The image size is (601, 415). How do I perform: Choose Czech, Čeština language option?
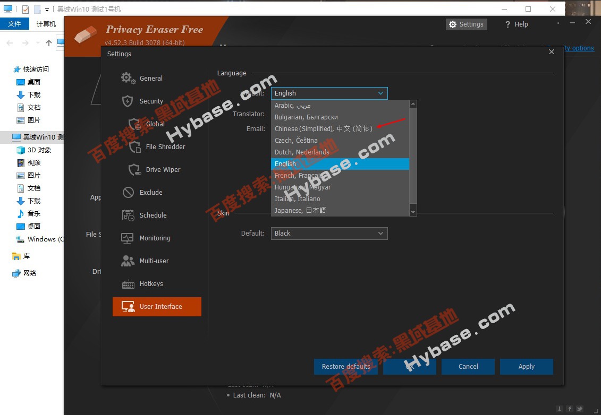coord(340,141)
